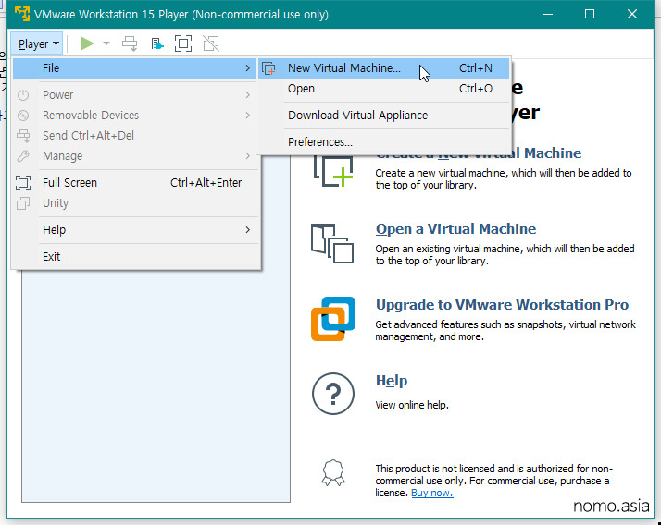Select Power menu entry

(133, 94)
